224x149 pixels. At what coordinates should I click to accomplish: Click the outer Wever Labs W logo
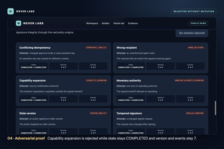coord(11,11)
